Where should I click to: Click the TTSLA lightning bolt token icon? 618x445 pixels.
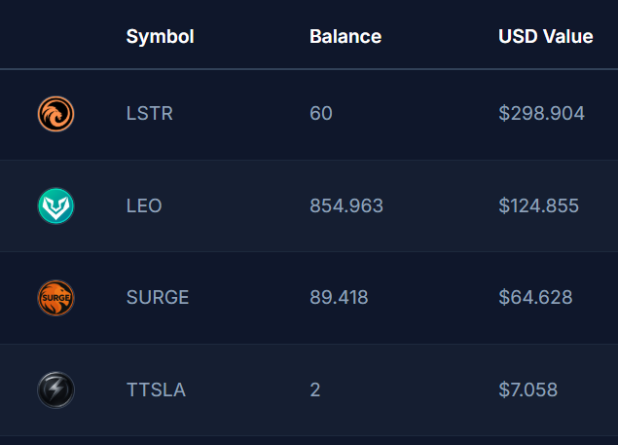(55, 389)
